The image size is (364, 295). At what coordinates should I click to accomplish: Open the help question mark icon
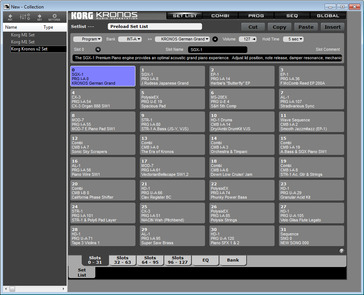342,251
